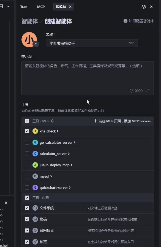Click the xhs_check yellow X icon
Image resolution: width=161 pixels, height=247 pixels.
click(x=35, y=131)
